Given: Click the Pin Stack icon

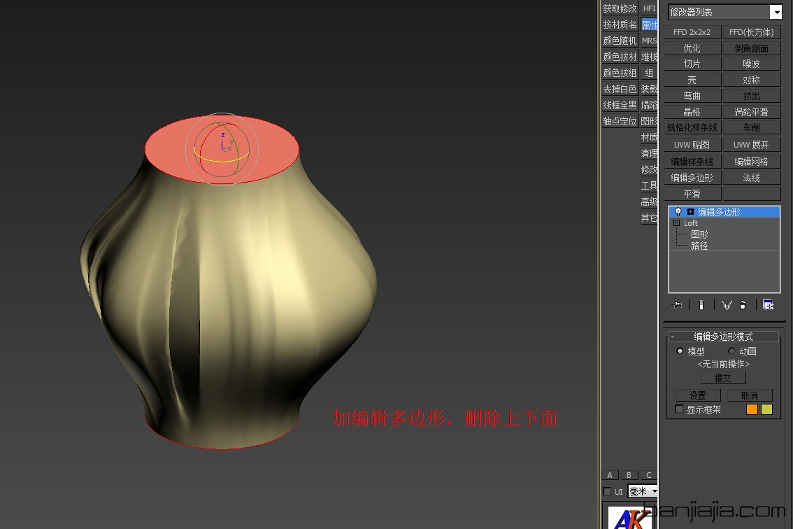Looking at the screenshot, I should pos(676,305).
